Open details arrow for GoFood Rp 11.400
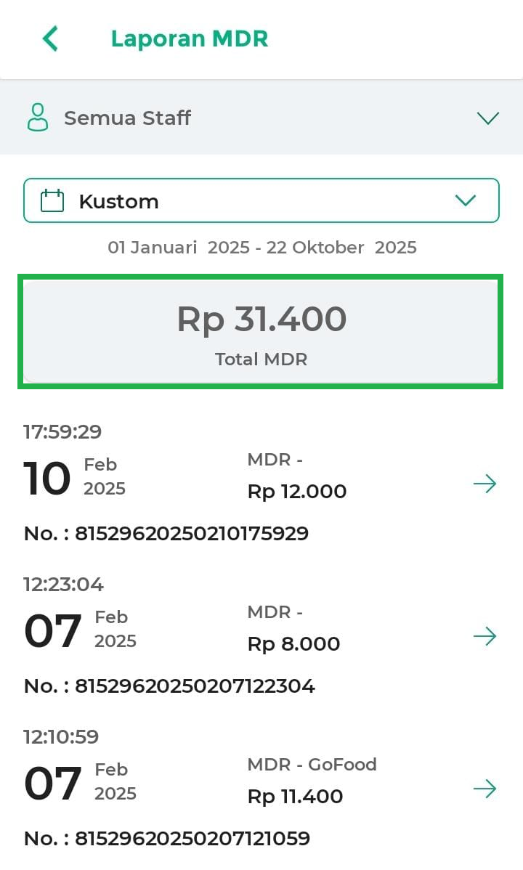 click(x=485, y=789)
